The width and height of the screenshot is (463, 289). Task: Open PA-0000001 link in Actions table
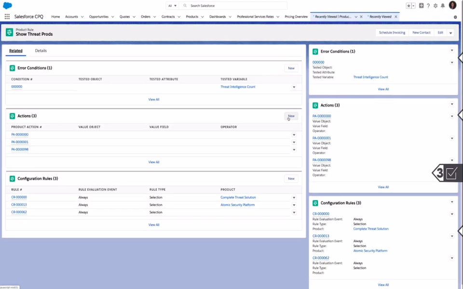click(x=20, y=142)
